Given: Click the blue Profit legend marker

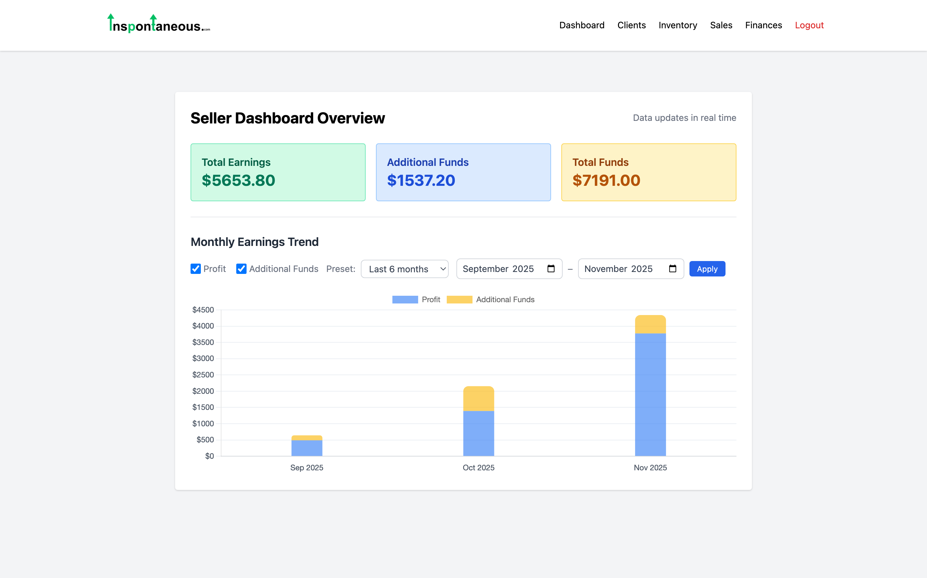Looking at the screenshot, I should click(x=405, y=299).
